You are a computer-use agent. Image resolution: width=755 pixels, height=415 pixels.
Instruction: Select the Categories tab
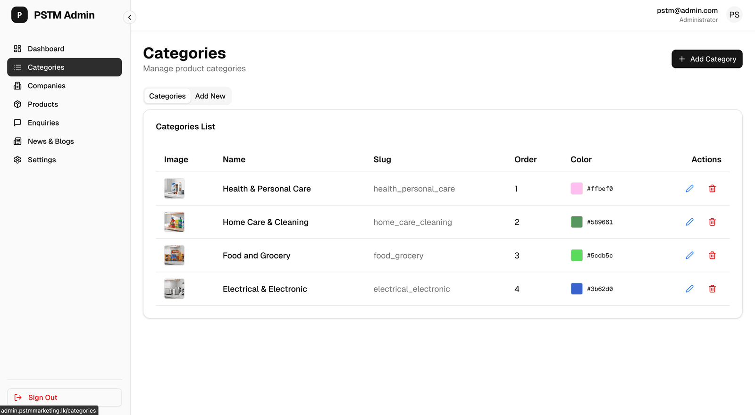[x=168, y=96]
